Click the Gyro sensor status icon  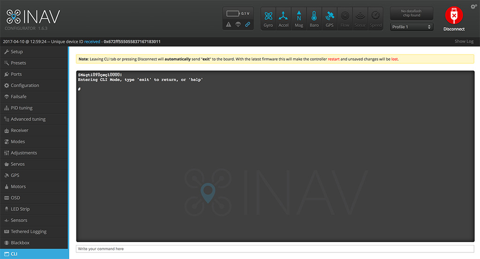tap(268, 18)
